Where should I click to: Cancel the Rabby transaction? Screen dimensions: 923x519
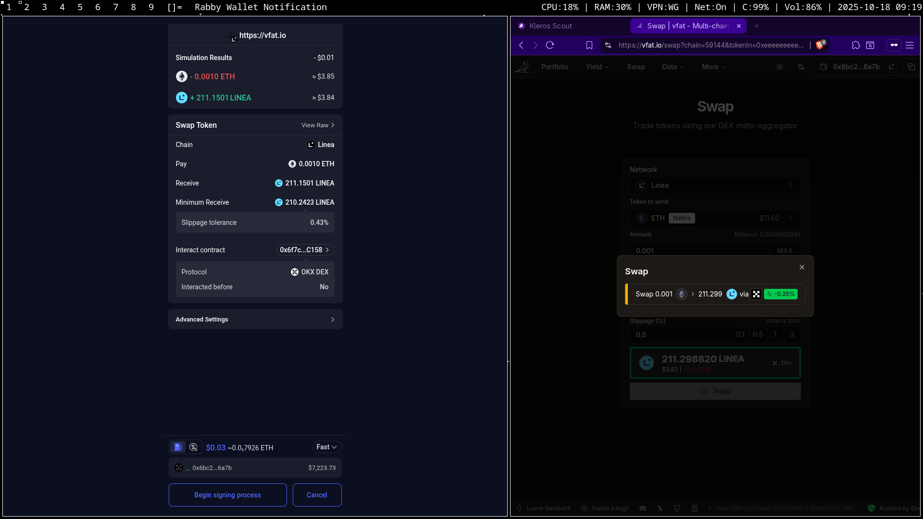coord(317,495)
